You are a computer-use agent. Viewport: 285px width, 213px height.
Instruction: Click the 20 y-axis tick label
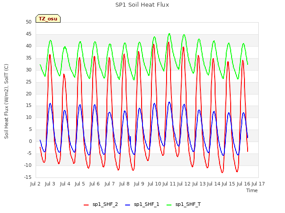pos(28,94)
